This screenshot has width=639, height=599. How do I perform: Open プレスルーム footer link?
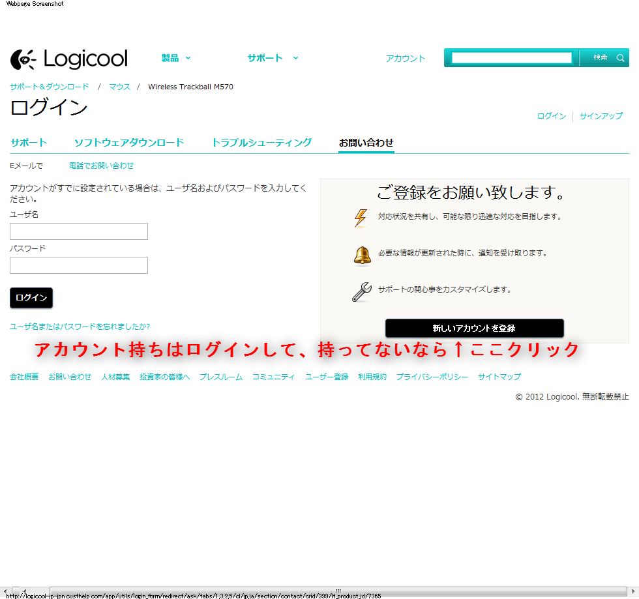(x=221, y=377)
